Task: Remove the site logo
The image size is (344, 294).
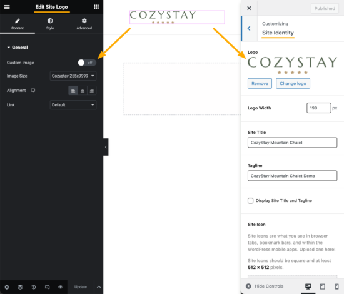Action: (260, 84)
